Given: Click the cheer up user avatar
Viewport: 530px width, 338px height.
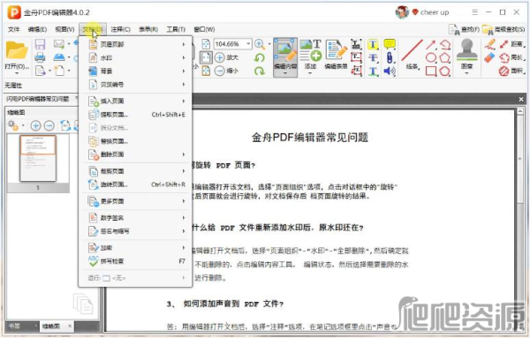Looking at the screenshot, I should pos(402,12).
